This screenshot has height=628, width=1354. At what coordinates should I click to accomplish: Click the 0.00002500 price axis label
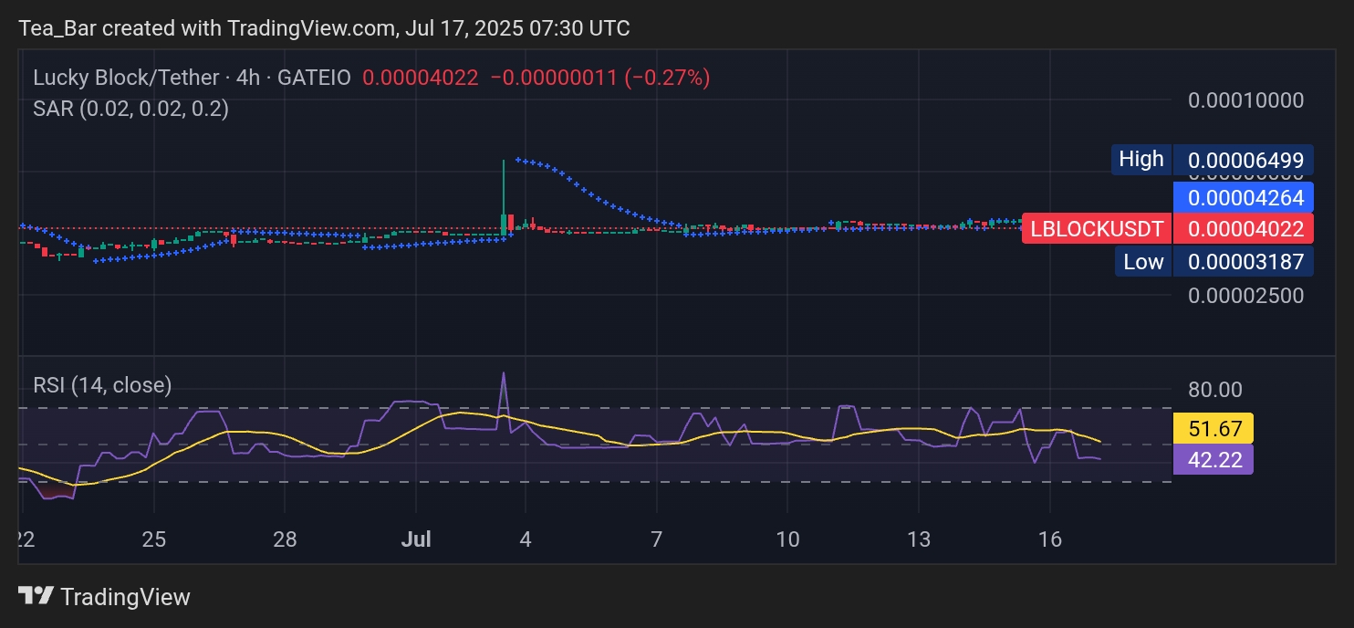pyautogui.click(x=1245, y=296)
